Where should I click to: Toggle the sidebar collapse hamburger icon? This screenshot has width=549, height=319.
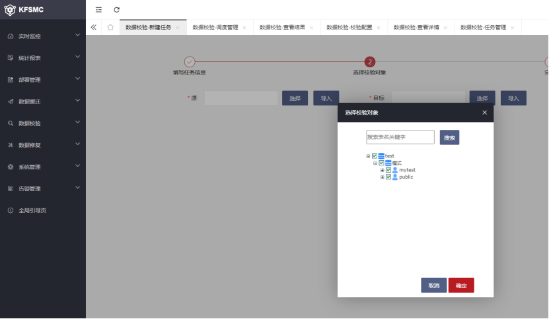98,10
